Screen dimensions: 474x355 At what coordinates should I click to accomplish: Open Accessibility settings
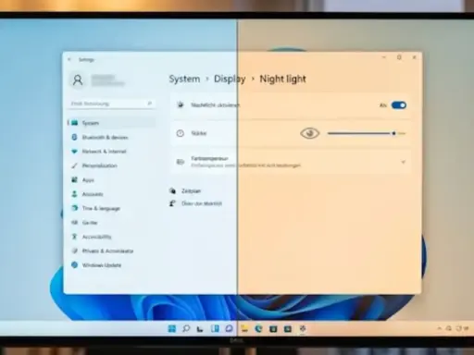pos(96,237)
